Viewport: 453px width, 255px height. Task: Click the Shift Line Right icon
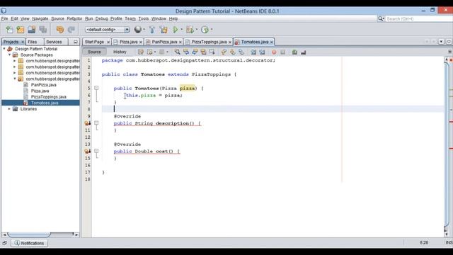click(262, 52)
